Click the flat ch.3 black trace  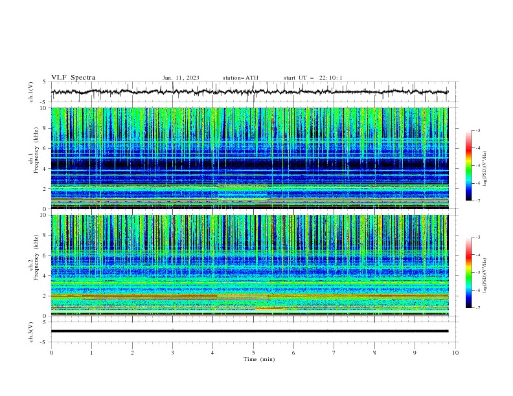click(x=249, y=331)
